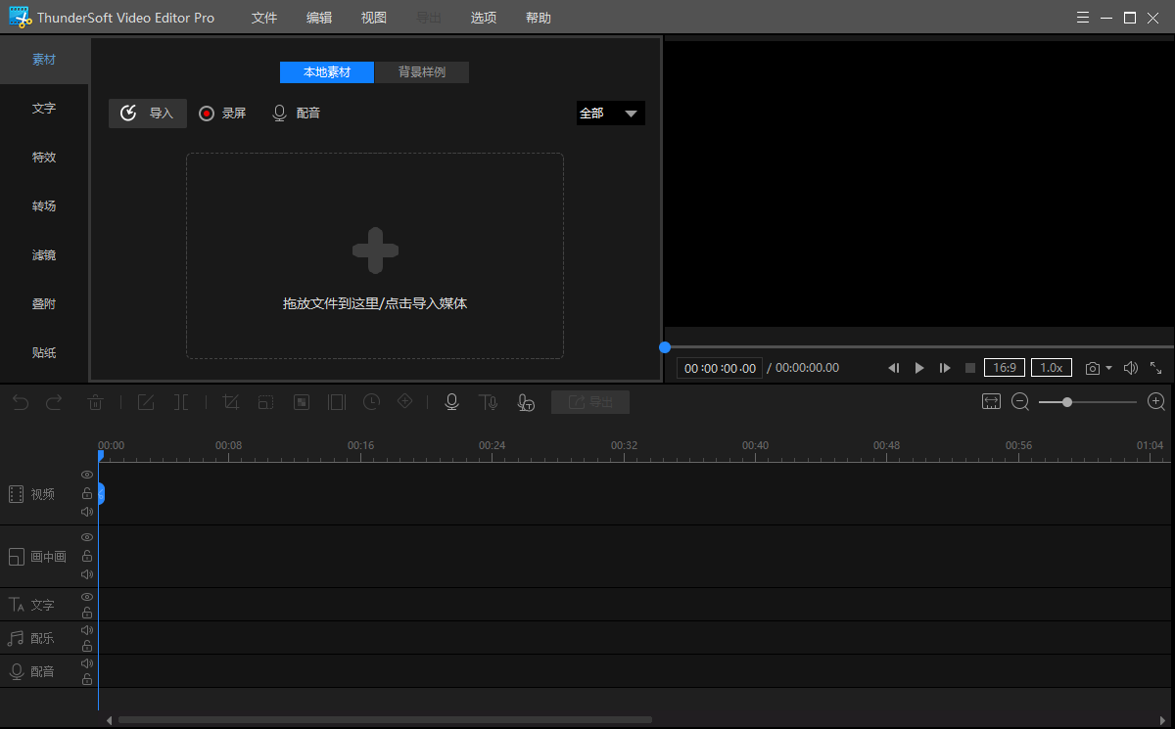Open the 特效 sidebar panel
Viewport: 1175px width, 729px height.
coord(44,158)
